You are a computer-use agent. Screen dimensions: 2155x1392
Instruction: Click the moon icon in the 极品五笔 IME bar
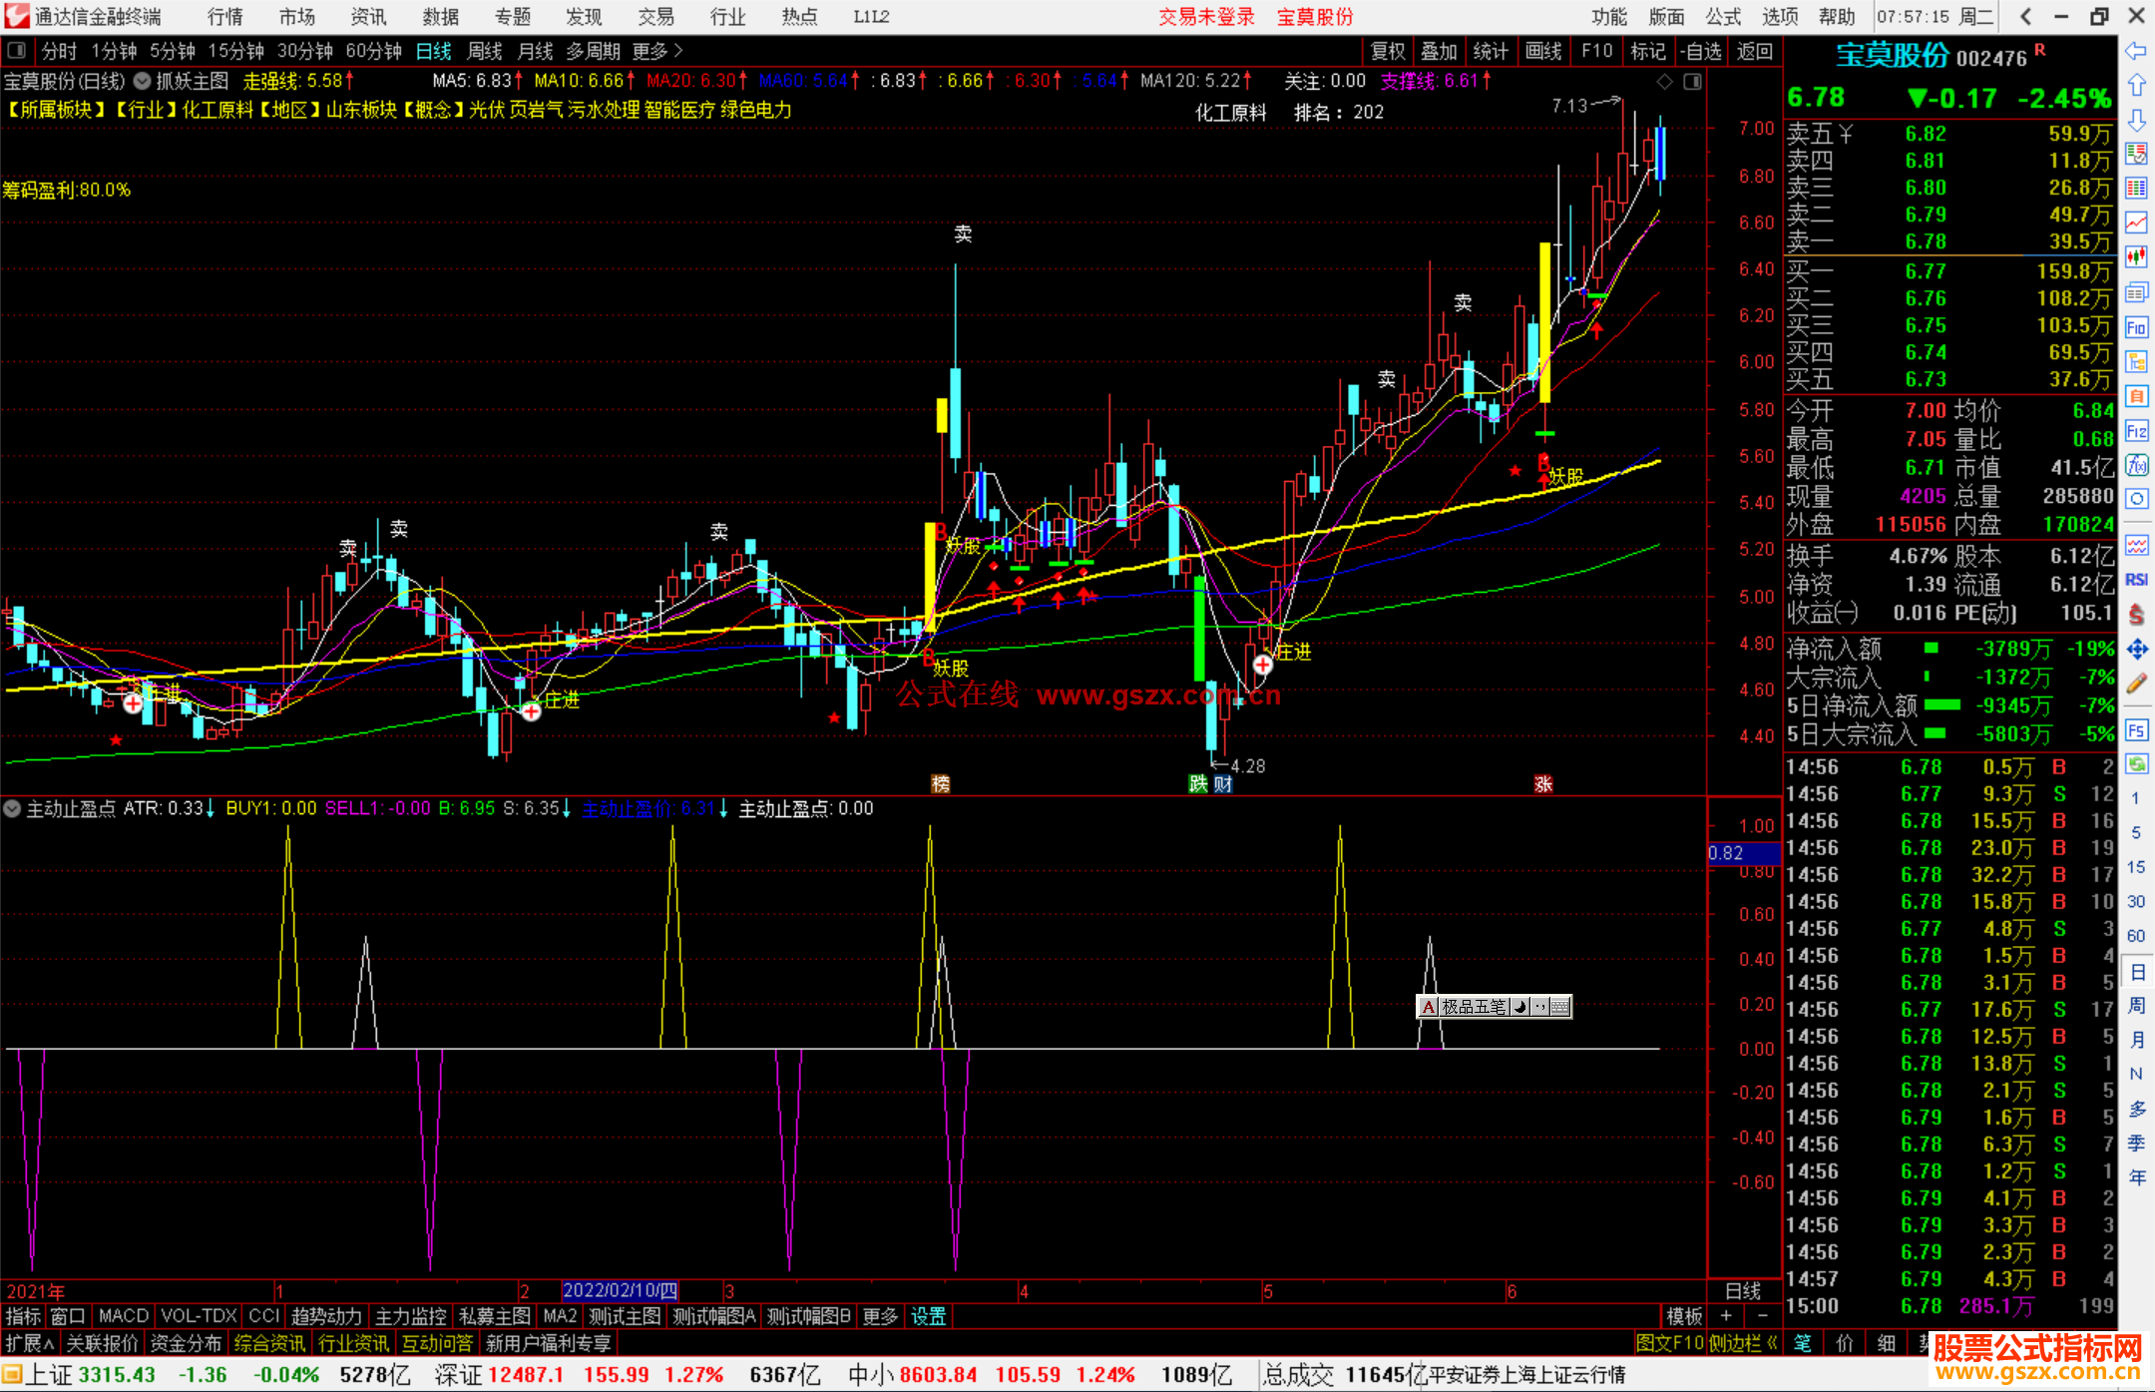(1520, 1007)
